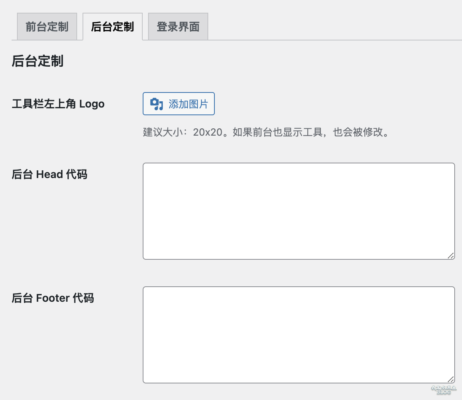This screenshot has height=400, width=462.
Task: Click the resize grip of Footer textarea
Action: pos(451,380)
